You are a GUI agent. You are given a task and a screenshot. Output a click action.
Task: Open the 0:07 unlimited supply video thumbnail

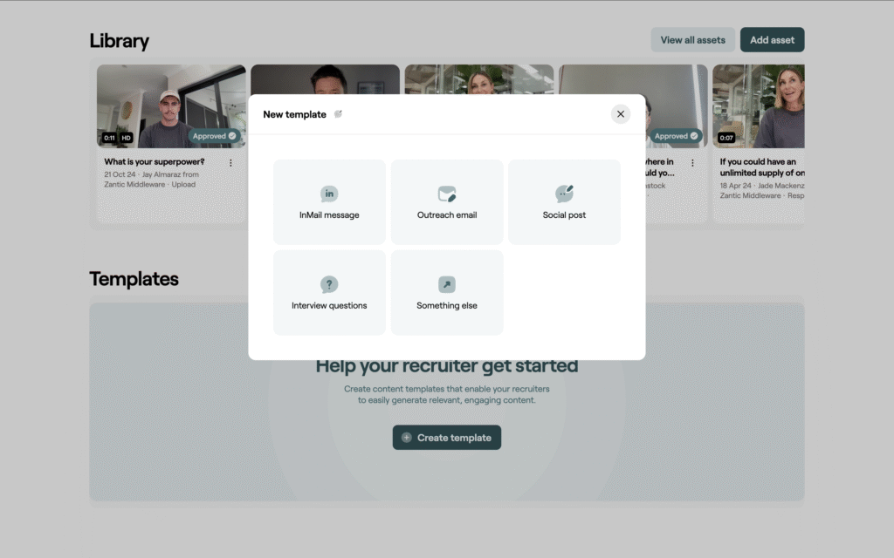[x=759, y=105]
